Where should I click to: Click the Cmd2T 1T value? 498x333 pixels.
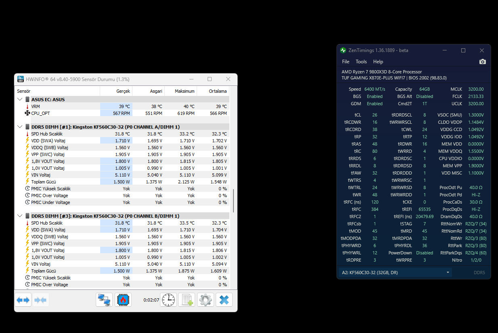(x=424, y=104)
